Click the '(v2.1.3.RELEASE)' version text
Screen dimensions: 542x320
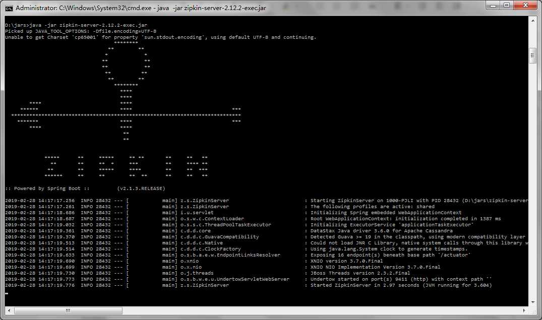(141, 188)
